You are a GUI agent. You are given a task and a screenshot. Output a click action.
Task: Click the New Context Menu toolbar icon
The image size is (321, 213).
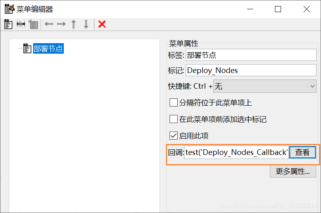click(33, 24)
